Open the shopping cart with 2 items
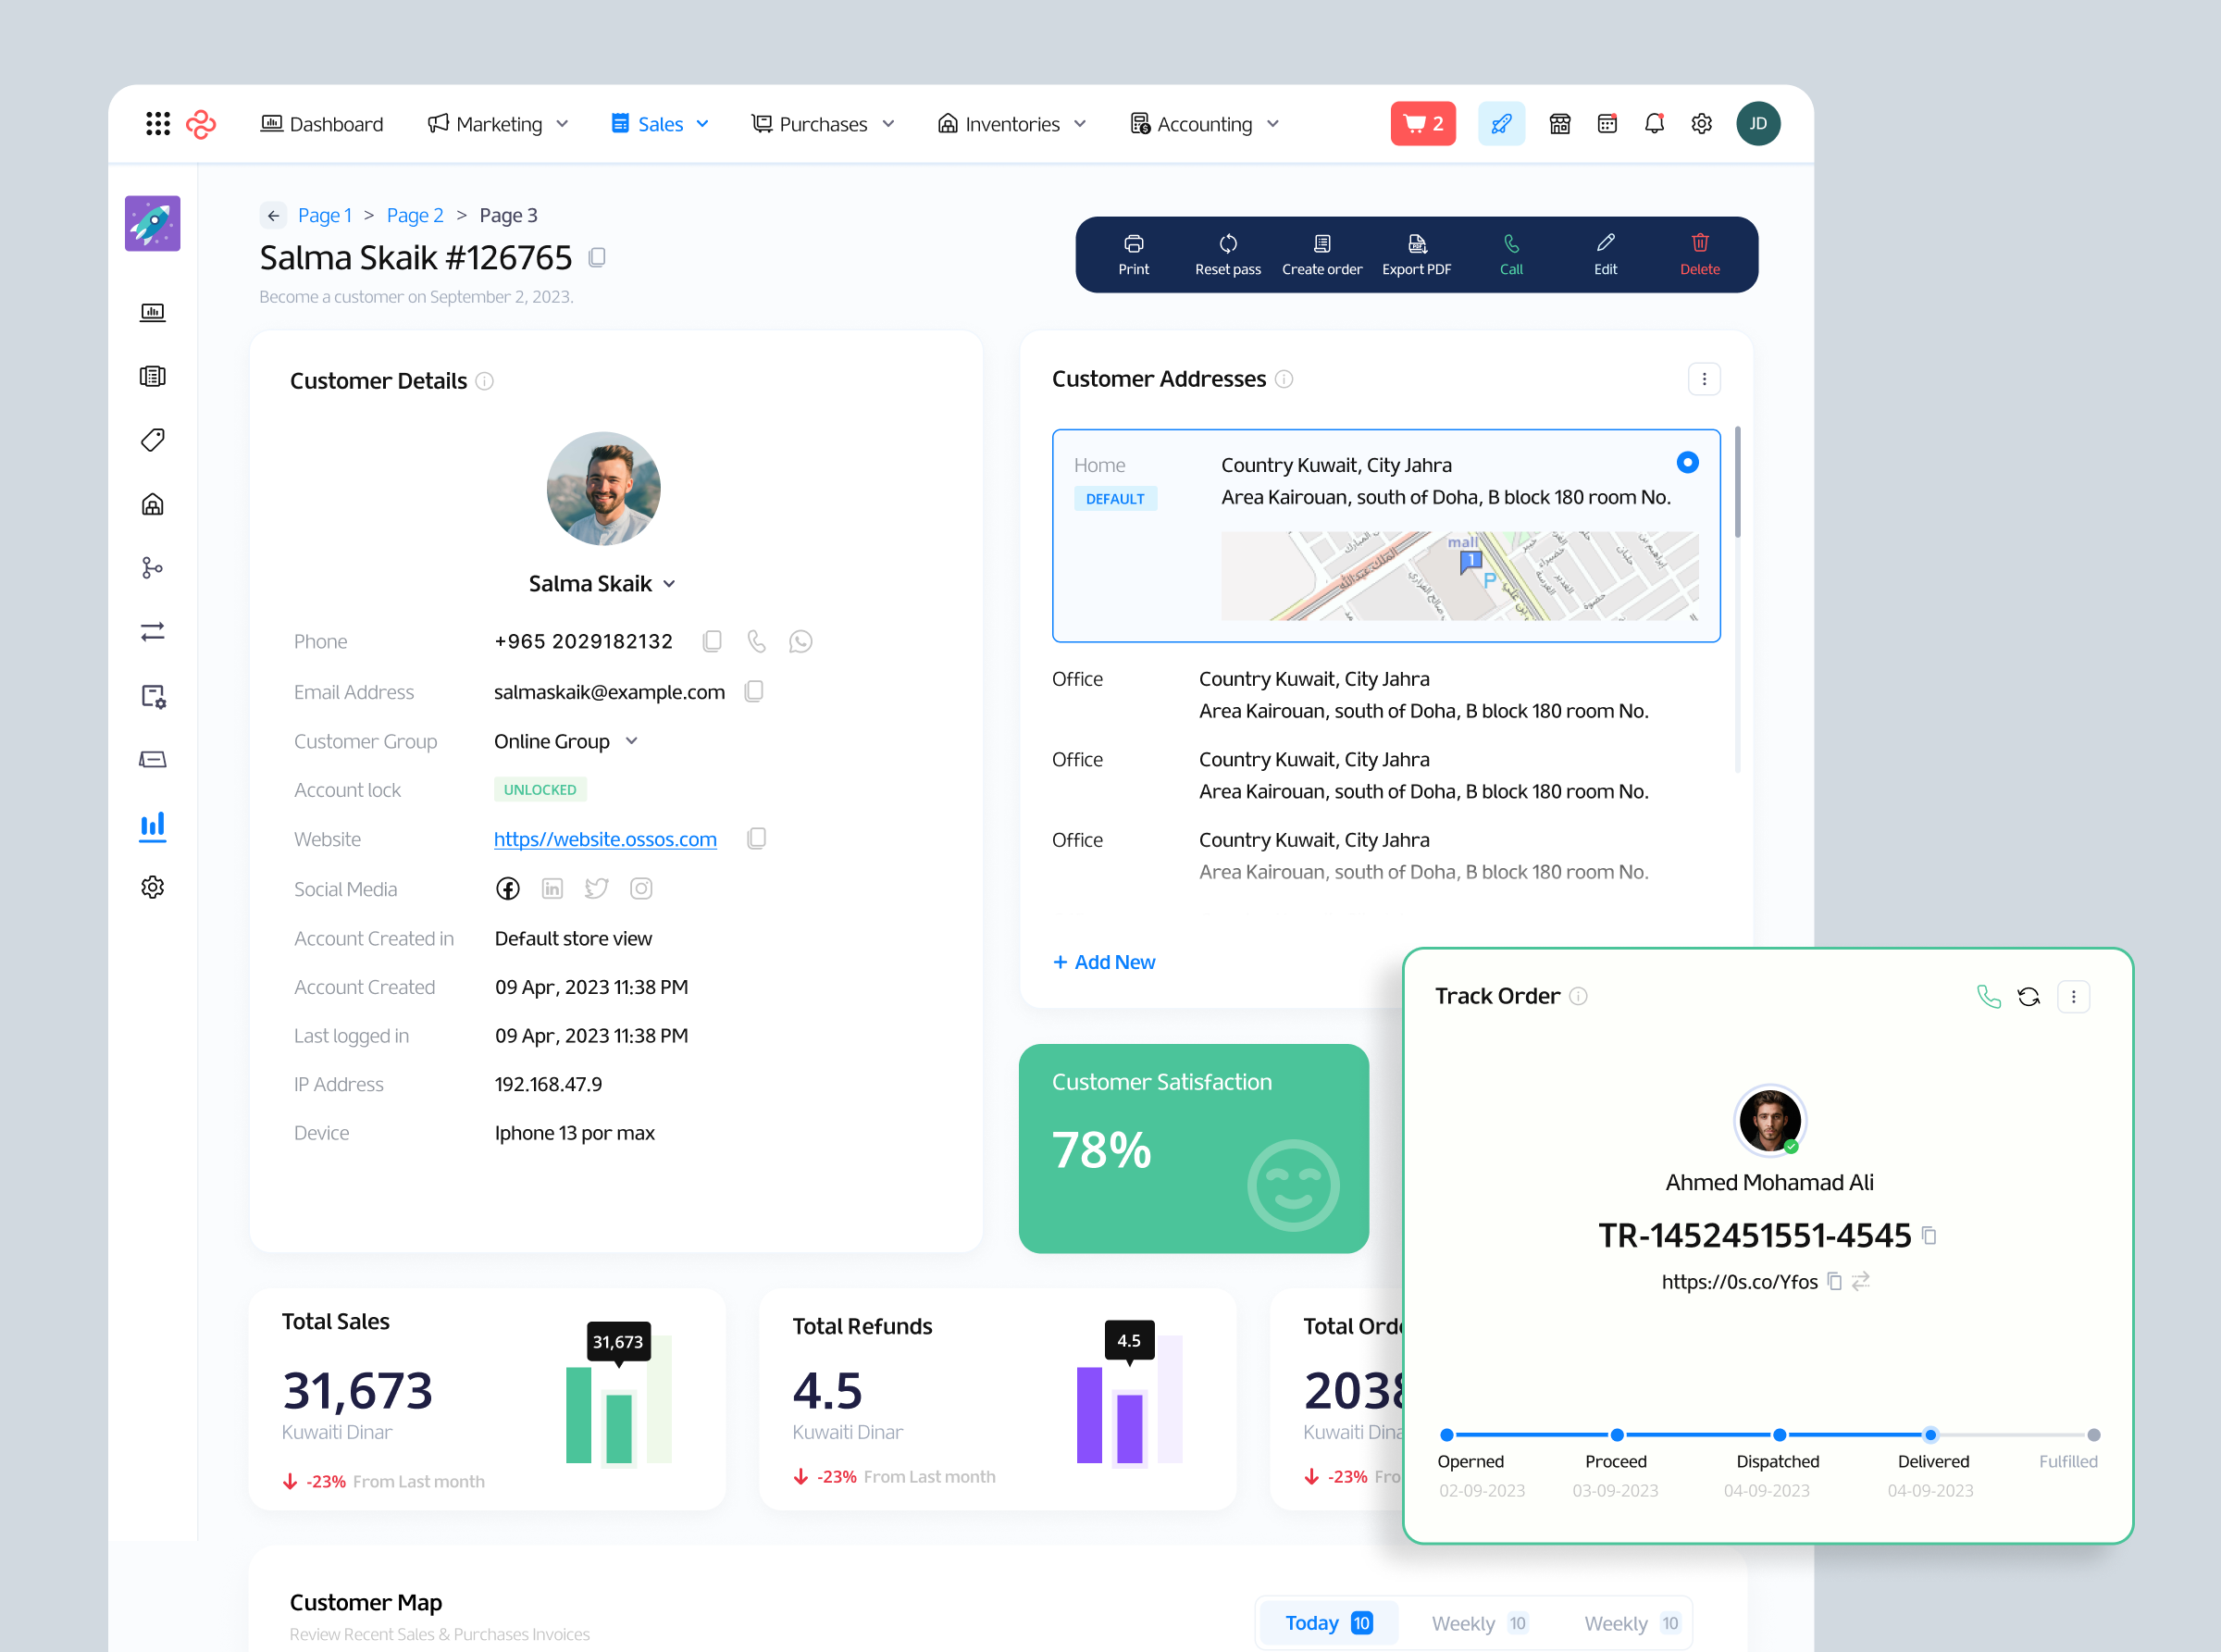The width and height of the screenshot is (2221, 1652). (x=1422, y=123)
